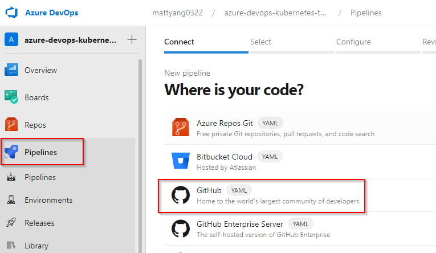Click the sidebar vertical scrollbar
436x253 pixels.
(x=140, y=156)
